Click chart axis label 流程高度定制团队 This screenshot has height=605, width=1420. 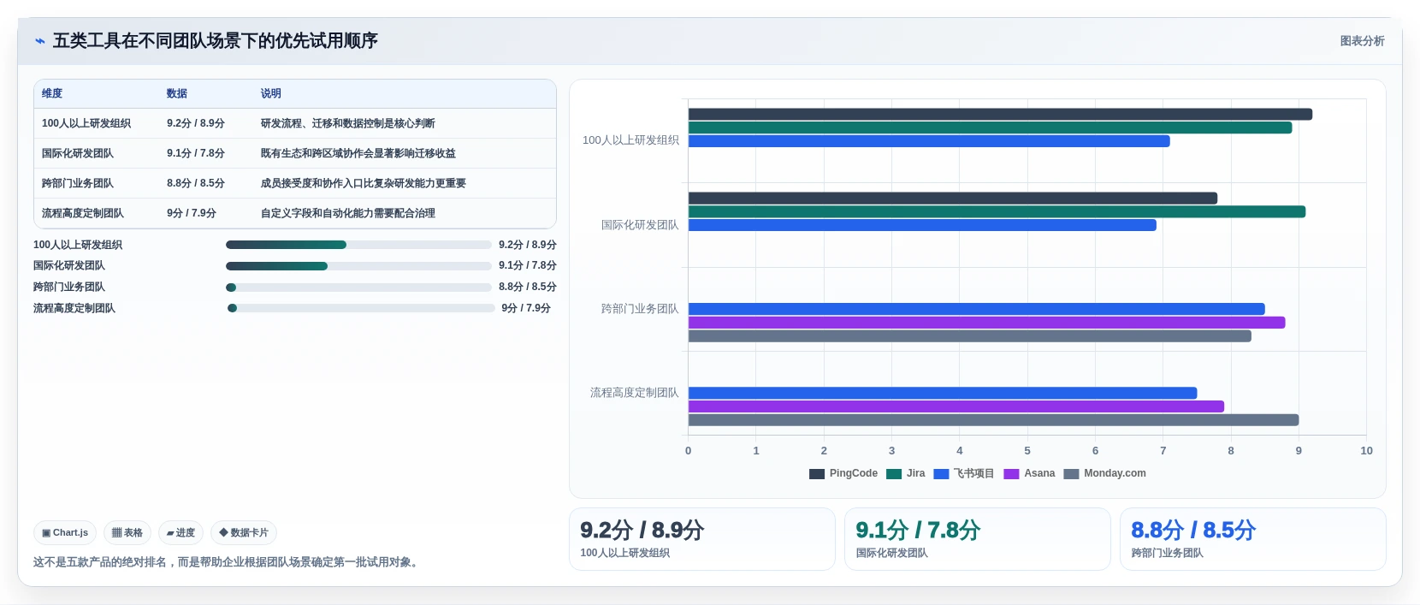[635, 393]
